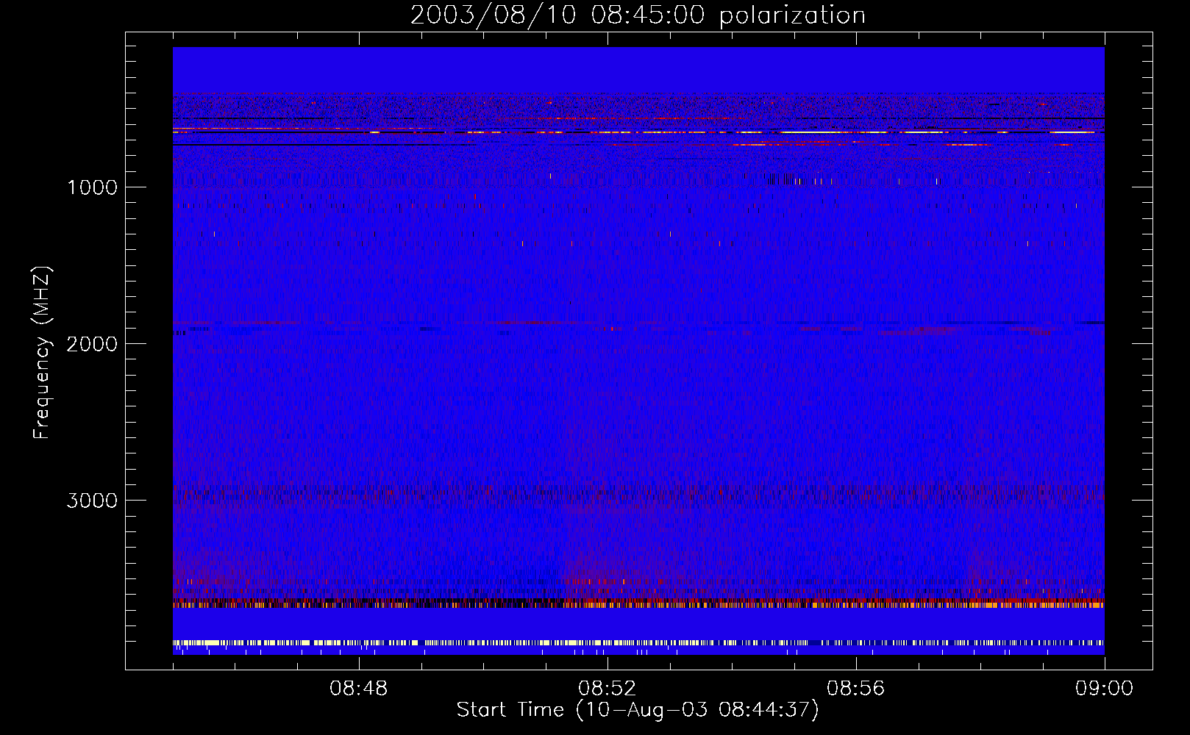Click the plot title '2003/08/10 08:45:00 polarization'
Viewport: 1190px width, 735px height.
coord(638,15)
